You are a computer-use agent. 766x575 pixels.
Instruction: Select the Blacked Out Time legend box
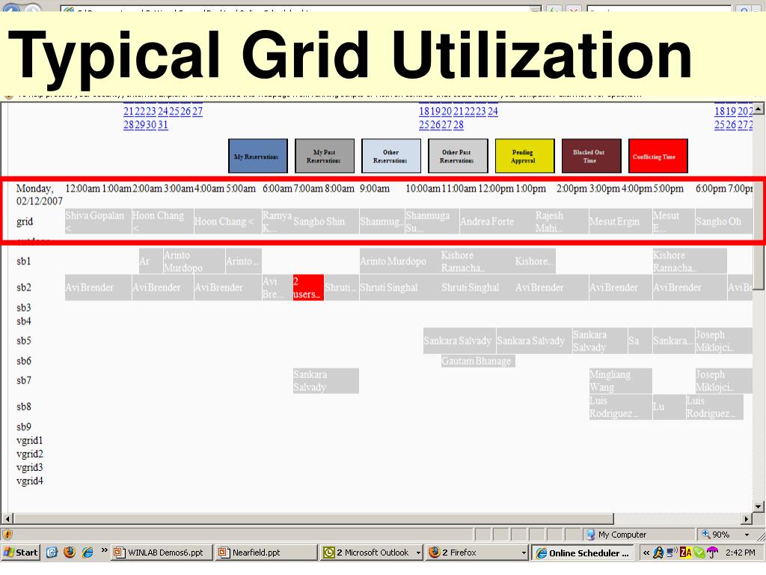click(591, 156)
